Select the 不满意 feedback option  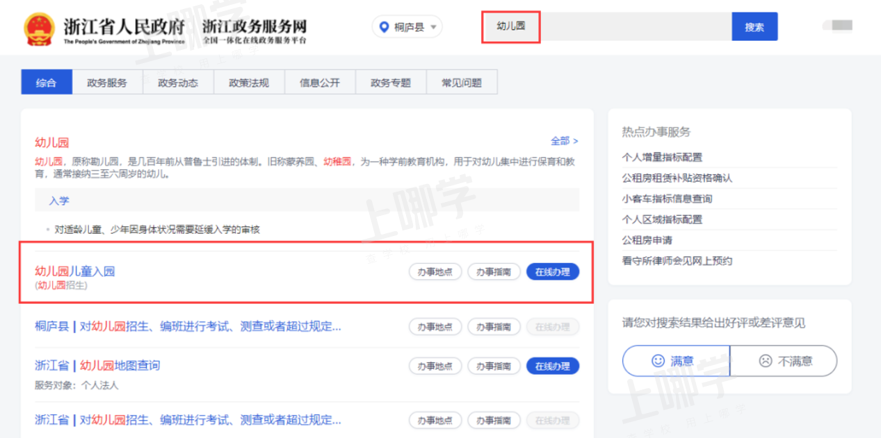(784, 360)
